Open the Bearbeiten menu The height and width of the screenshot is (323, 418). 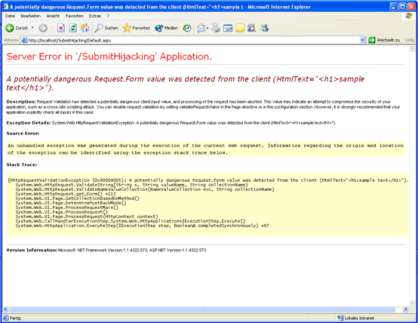point(31,16)
